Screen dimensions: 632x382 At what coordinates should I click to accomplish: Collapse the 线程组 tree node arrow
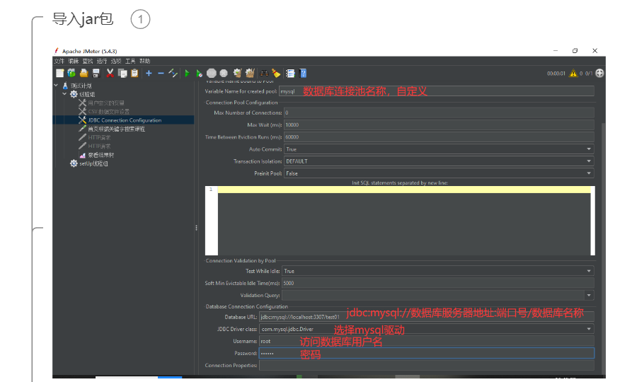pos(64,94)
